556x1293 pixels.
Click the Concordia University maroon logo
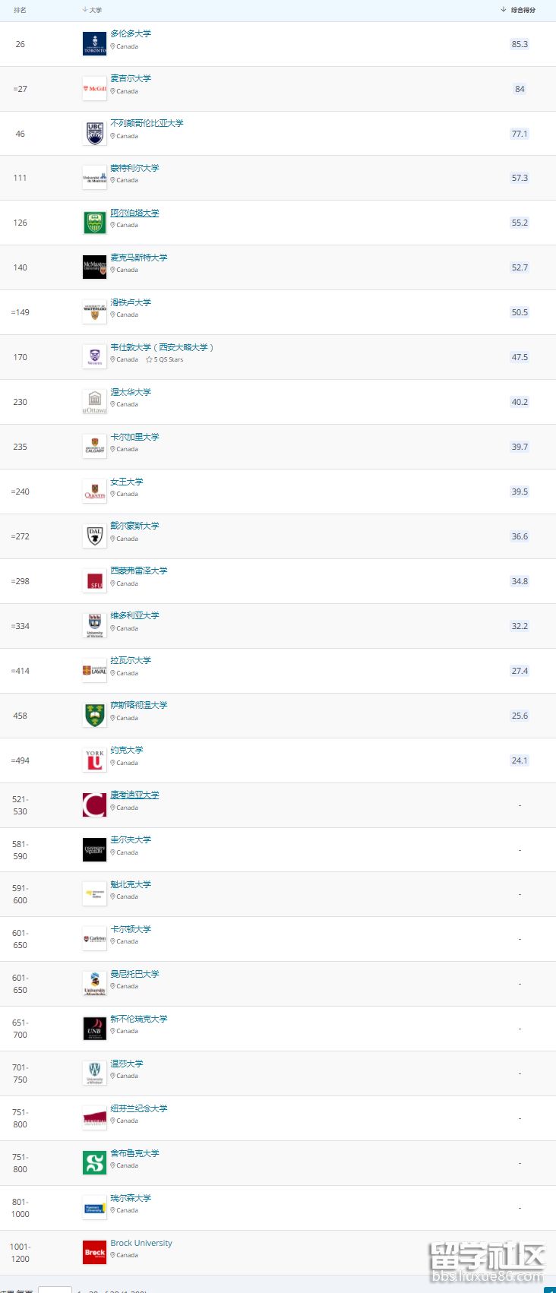coord(94,805)
